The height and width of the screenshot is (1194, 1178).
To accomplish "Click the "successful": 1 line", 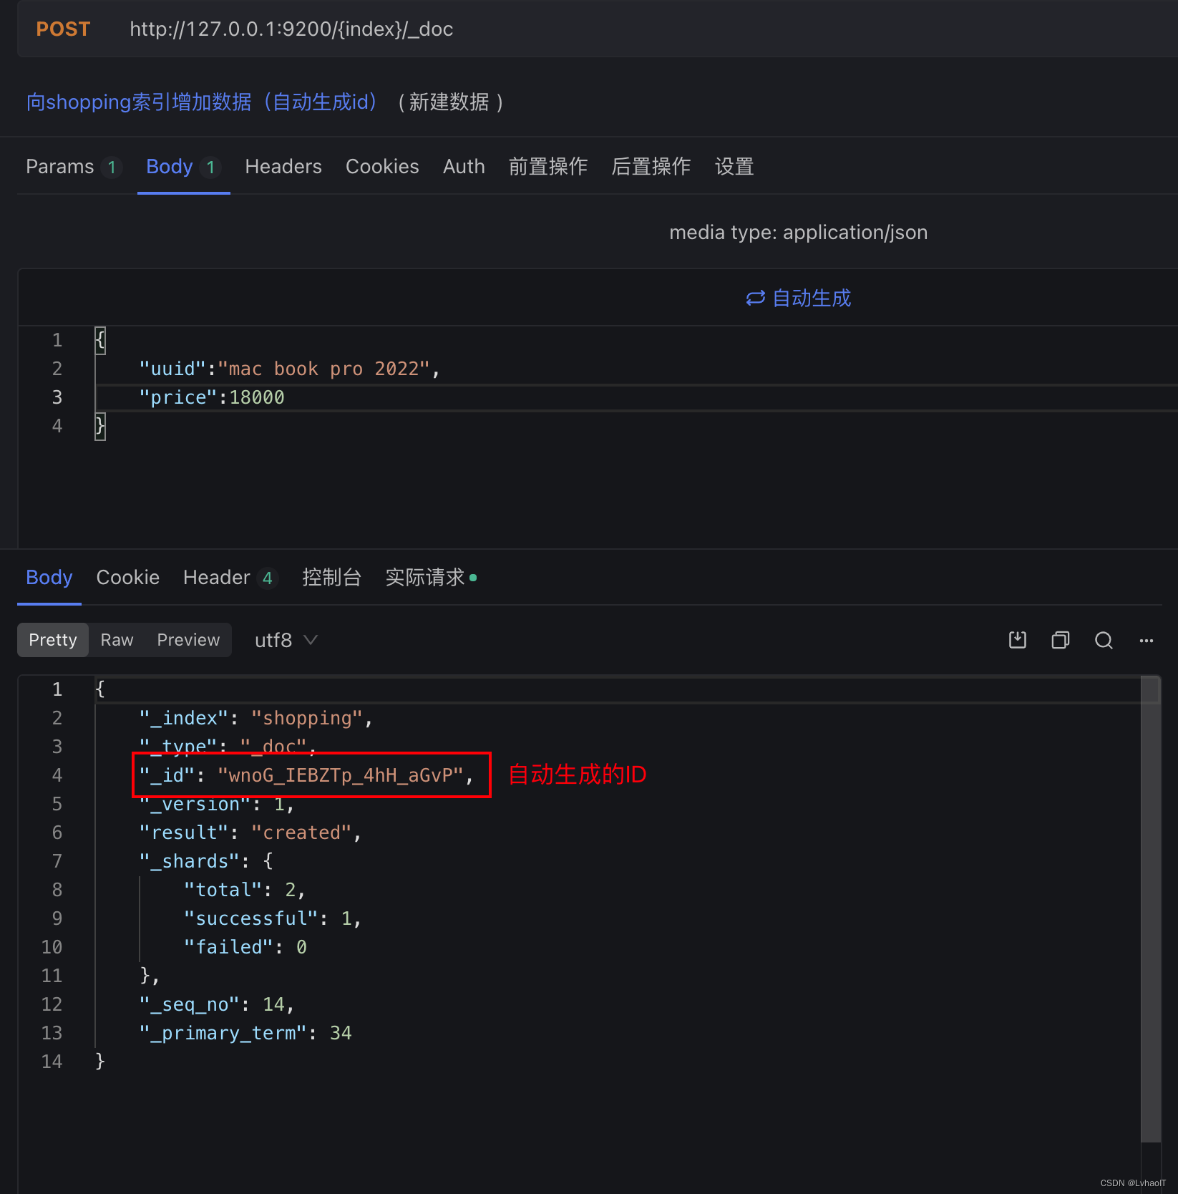I will click(273, 918).
